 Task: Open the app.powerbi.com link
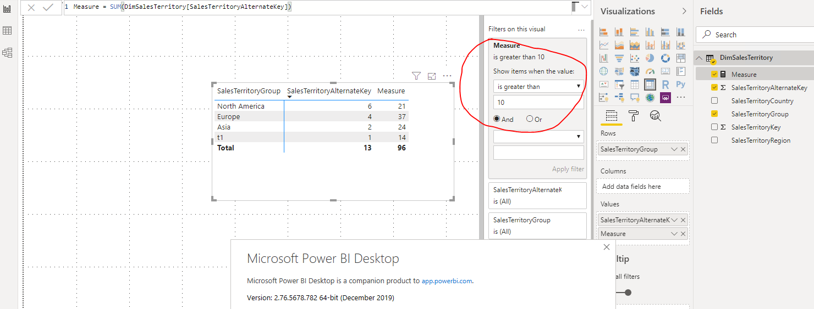pyautogui.click(x=447, y=280)
